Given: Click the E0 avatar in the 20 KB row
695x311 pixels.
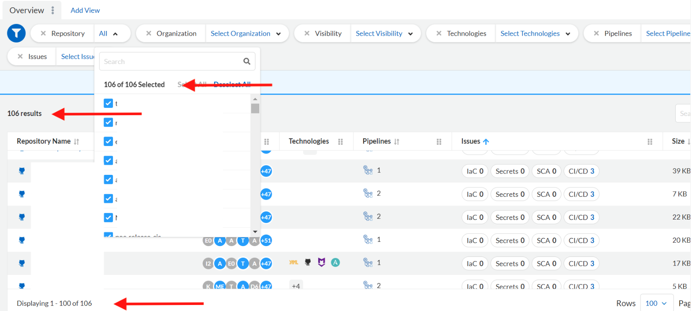Looking at the screenshot, I should (208, 241).
